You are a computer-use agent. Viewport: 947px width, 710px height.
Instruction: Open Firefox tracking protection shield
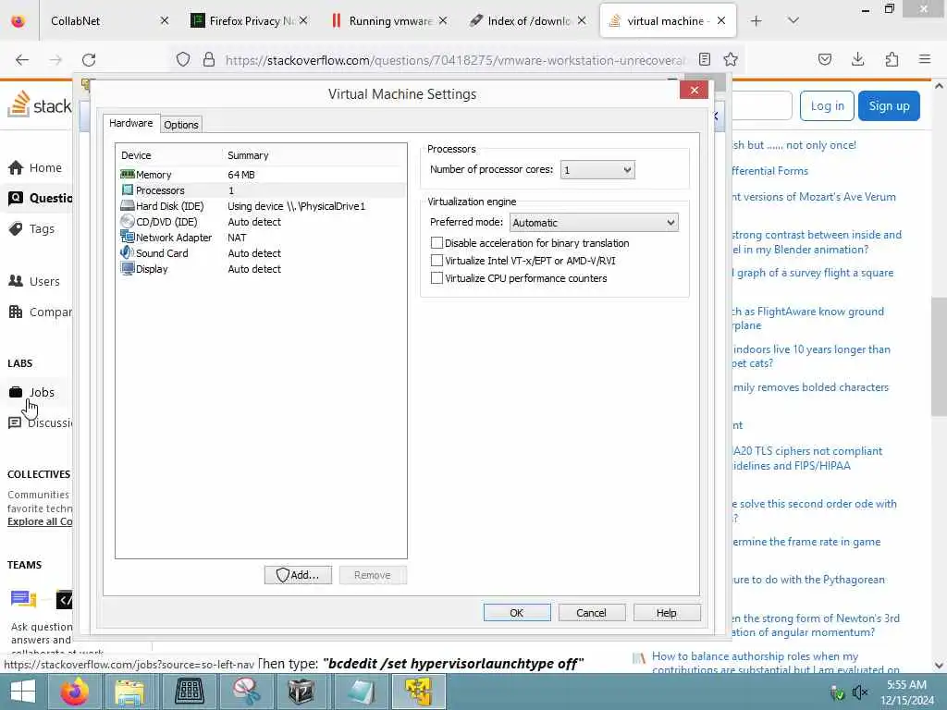(x=183, y=60)
